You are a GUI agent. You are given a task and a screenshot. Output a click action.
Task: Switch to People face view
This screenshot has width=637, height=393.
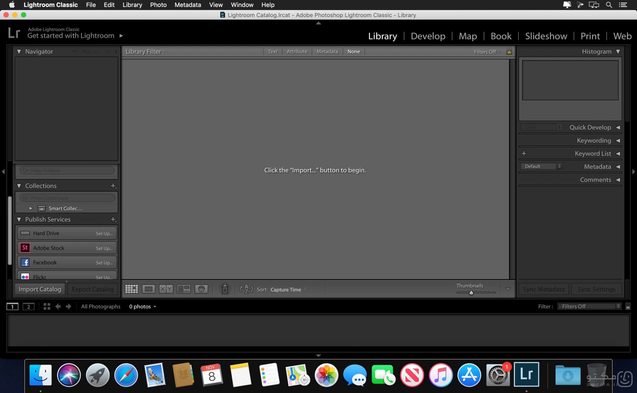pyautogui.click(x=201, y=289)
